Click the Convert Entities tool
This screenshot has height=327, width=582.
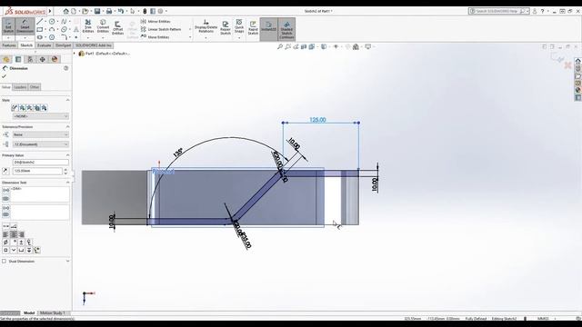pos(103,26)
